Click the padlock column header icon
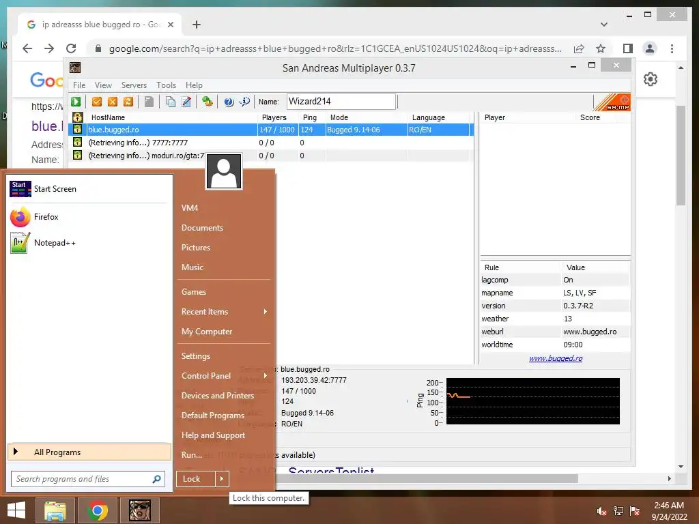 [78, 117]
